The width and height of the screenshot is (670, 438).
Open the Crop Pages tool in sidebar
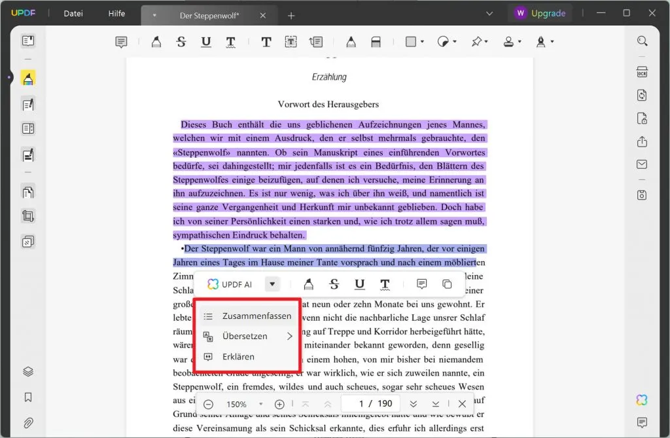coord(28,216)
